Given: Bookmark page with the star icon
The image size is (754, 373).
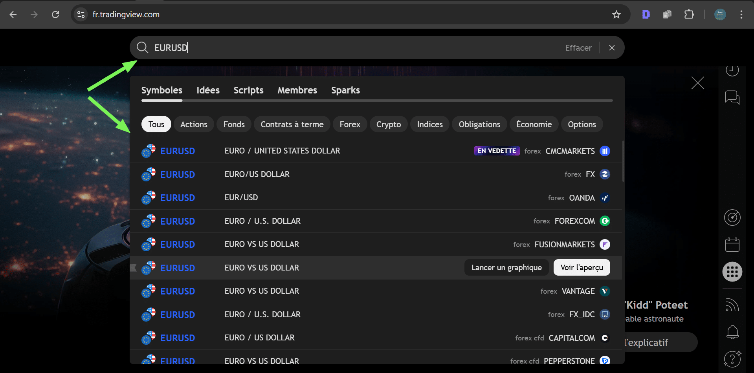Looking at the screenshot, I should 616,15.
